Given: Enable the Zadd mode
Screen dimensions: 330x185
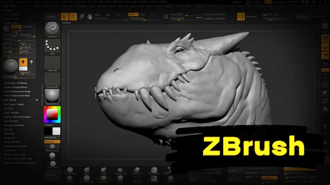Looking at the screenshot, I should tap(133, 14).
